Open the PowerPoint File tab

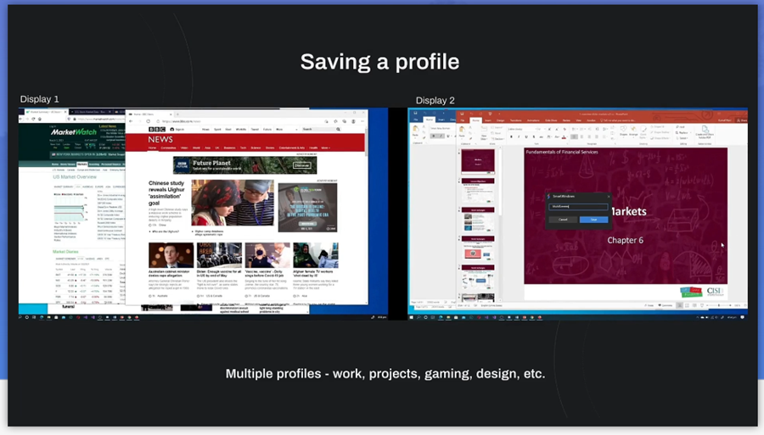462,120
